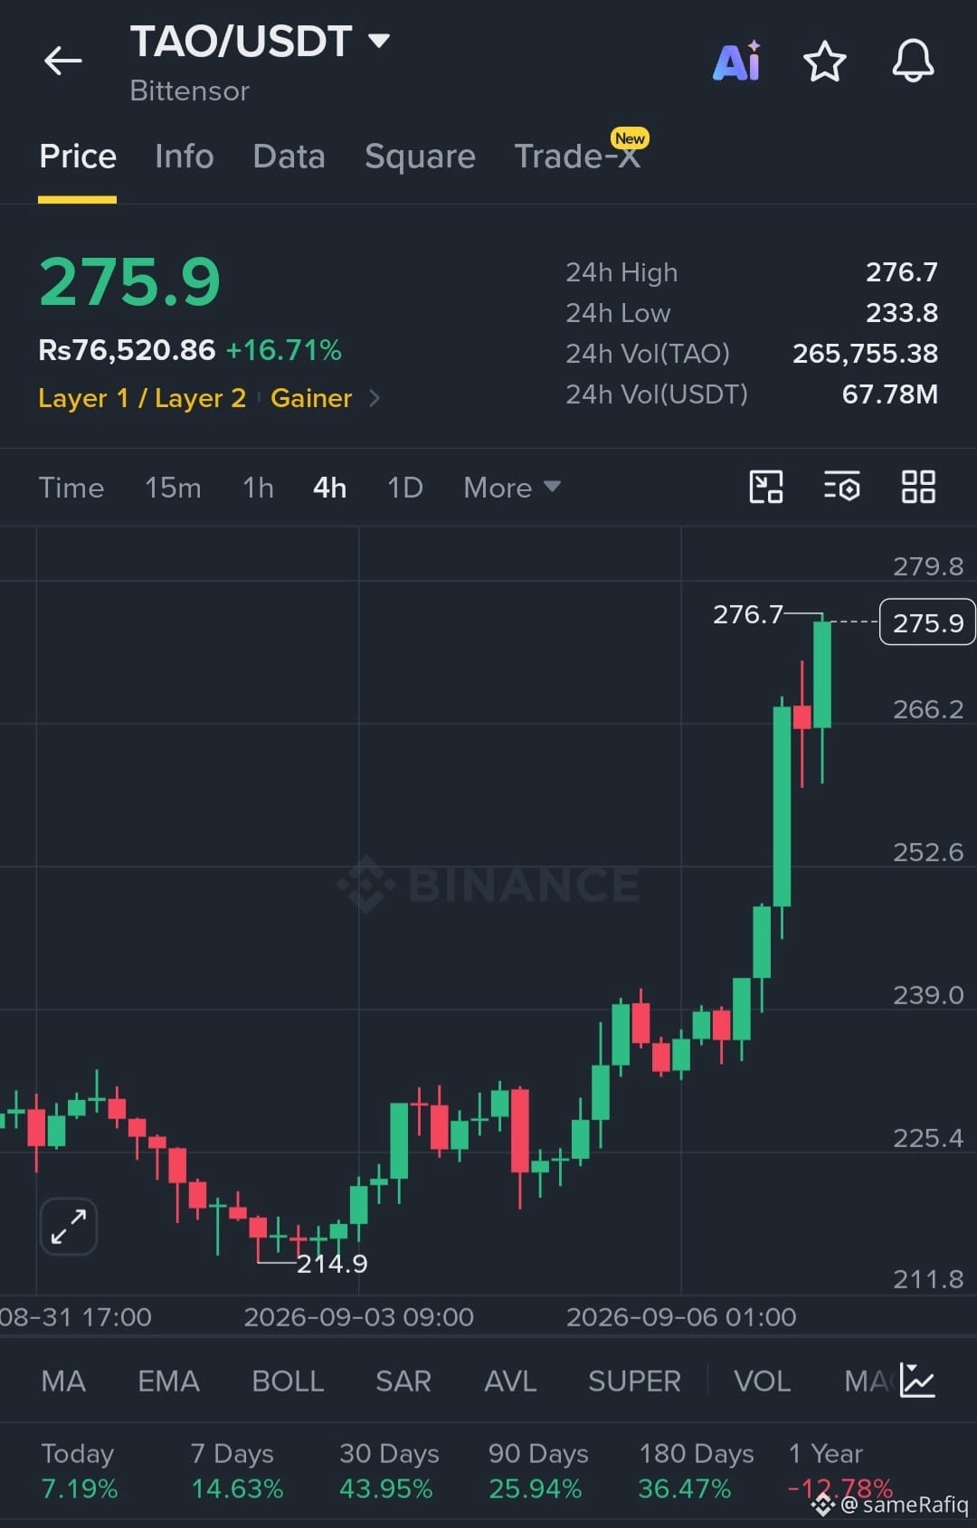Toggle the VOL indicator

pyautogui.click(x=762, y=1381)
